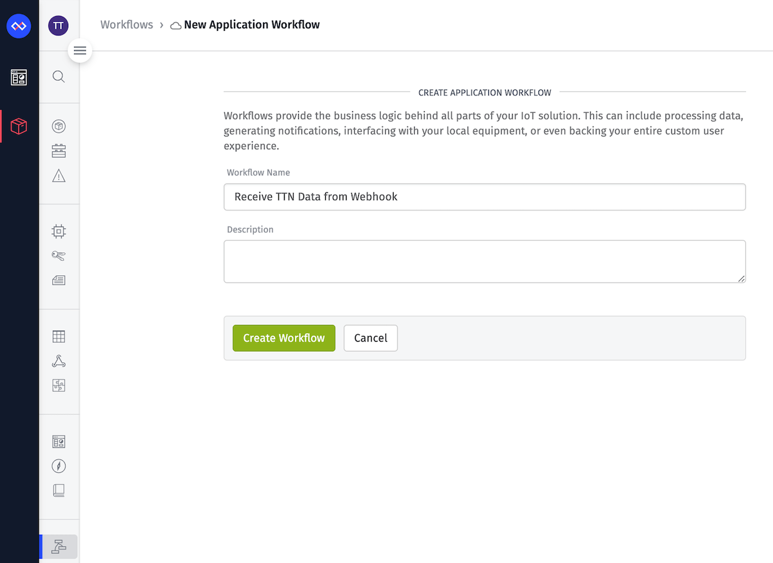Open the puzzle pieces icon
The image size is (773, 563).
[x=59, y=385]
